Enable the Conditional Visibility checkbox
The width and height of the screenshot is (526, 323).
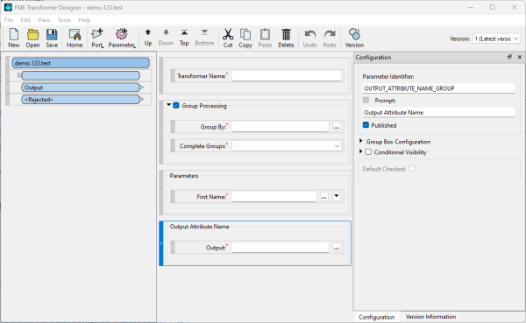point(368,151)
